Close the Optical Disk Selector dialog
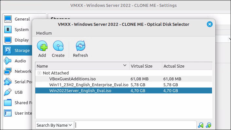Image resolution: width=231 pixels, height=130 pixels. click(x=209, y=24)
